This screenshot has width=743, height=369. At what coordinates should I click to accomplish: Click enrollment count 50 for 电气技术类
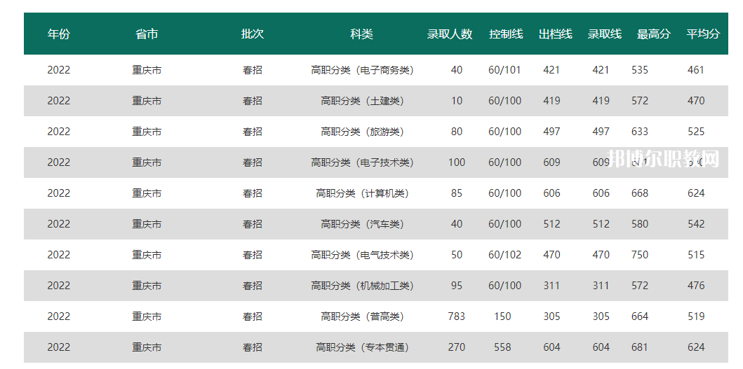click(456, 254)
